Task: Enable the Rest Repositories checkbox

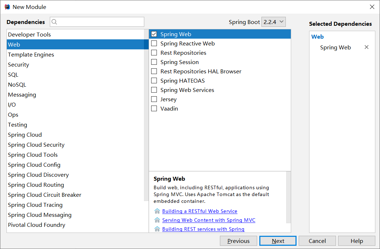Action: click(x=154, y=53)
